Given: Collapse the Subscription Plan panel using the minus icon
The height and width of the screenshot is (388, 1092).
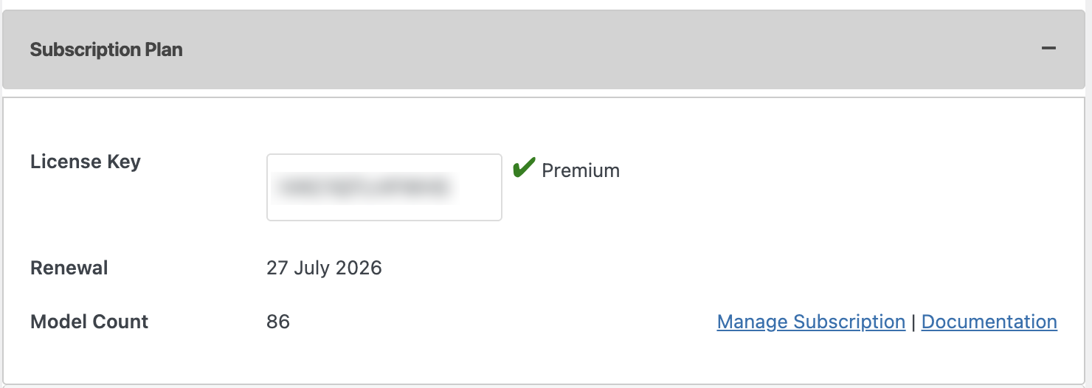Looking at the screenshot, I should [1048, 49].
